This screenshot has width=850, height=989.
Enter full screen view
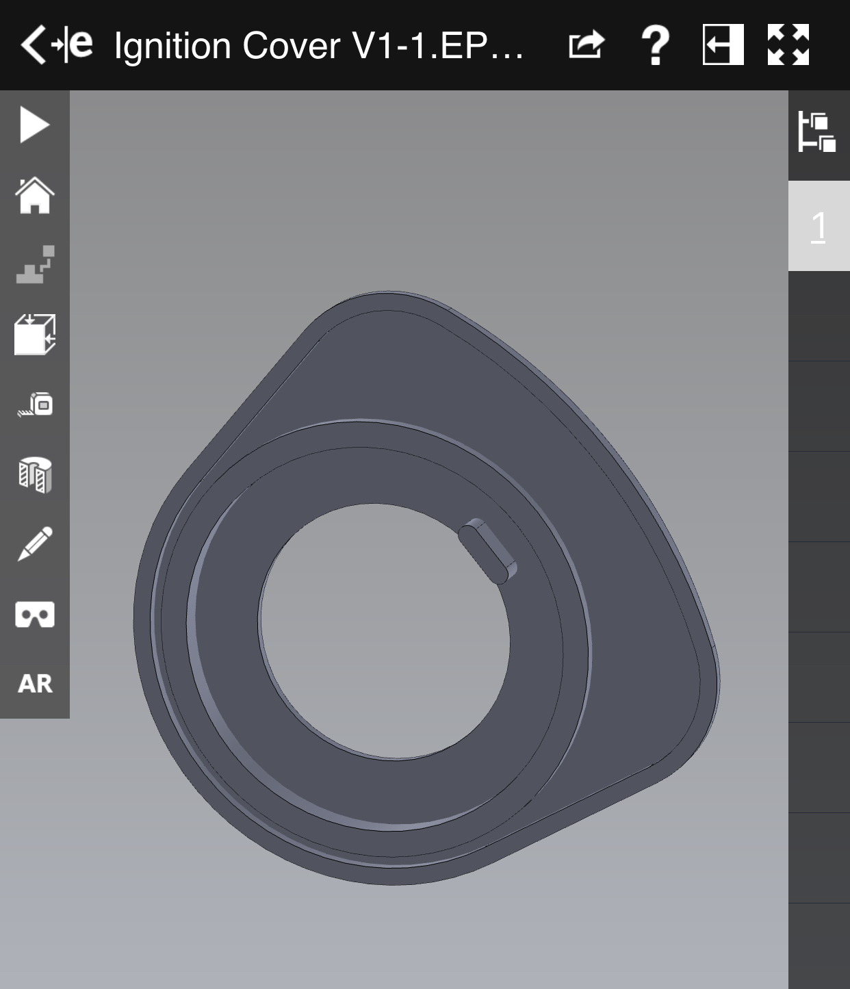pyautogui.click(x=788, y=45)
